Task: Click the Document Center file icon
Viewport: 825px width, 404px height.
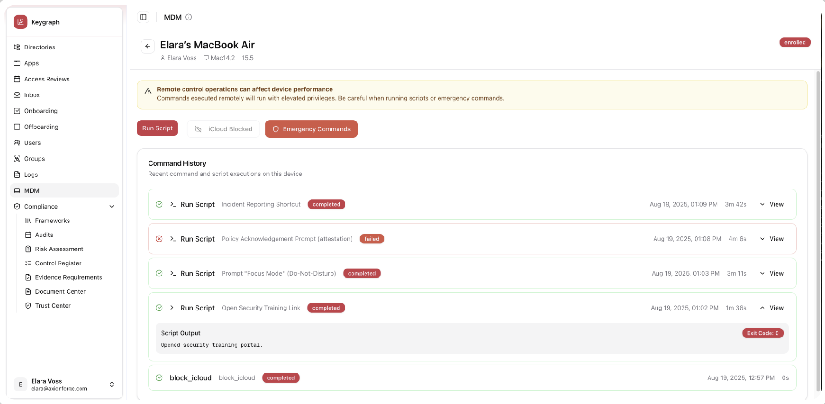Action: [x=28, y=291]
